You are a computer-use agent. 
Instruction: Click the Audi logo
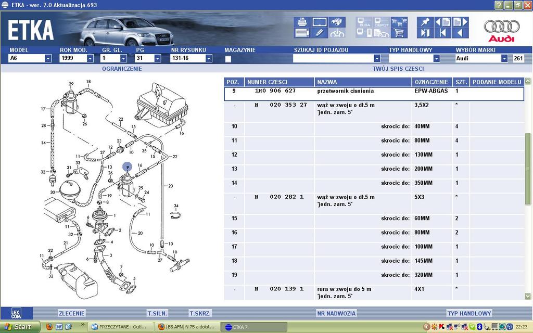coord(502,27)
